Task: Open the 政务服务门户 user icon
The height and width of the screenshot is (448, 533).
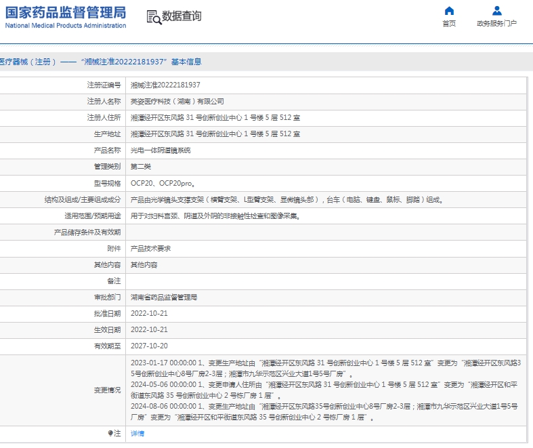Action: [497, 11]
